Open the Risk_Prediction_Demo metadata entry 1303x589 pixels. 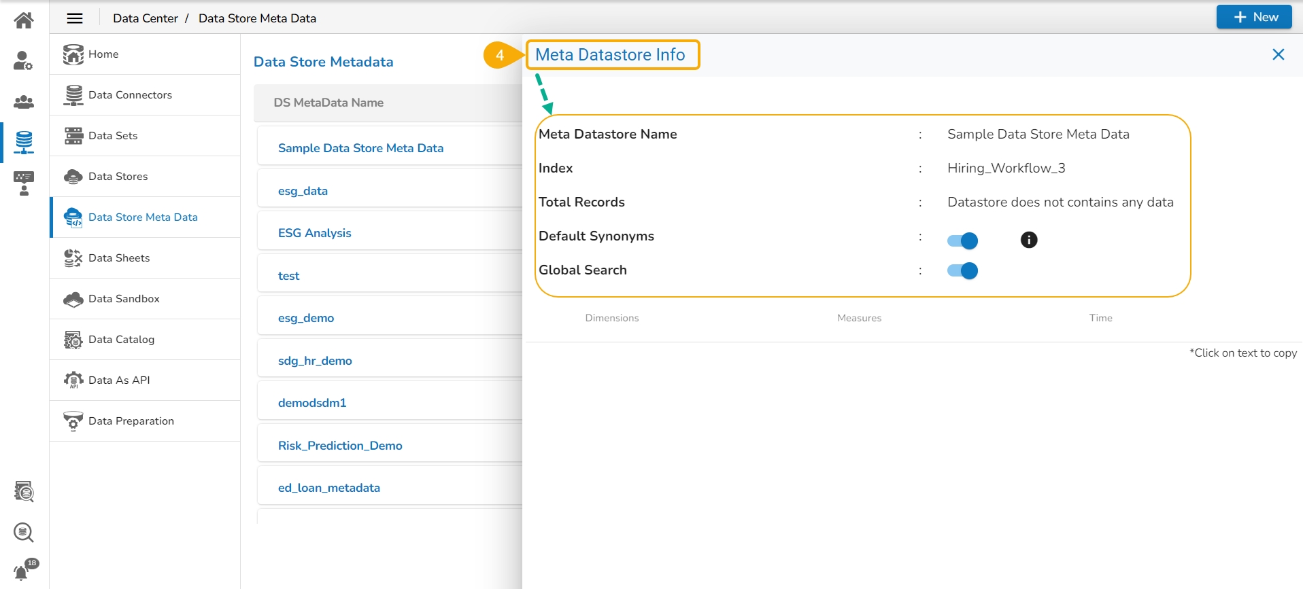pyautogui.click(x=340, y=446)
